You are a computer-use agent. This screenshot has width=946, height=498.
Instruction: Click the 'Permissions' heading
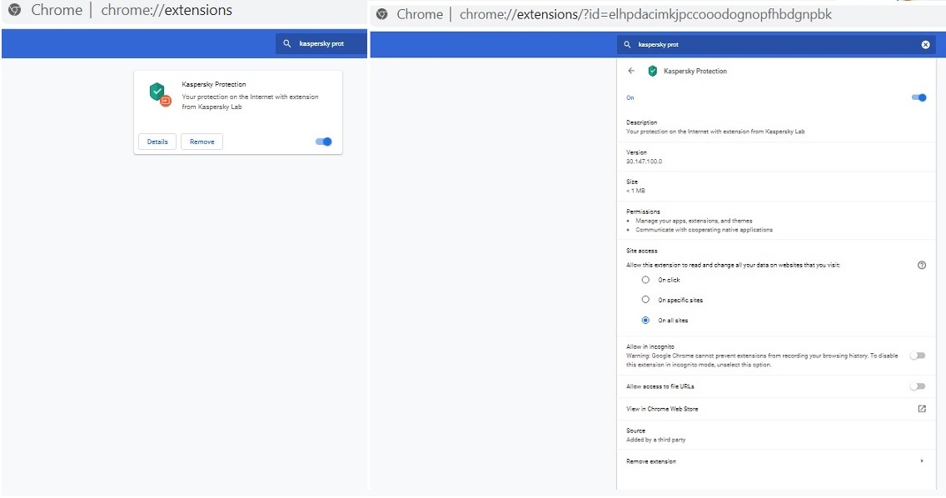click(643, 212)
